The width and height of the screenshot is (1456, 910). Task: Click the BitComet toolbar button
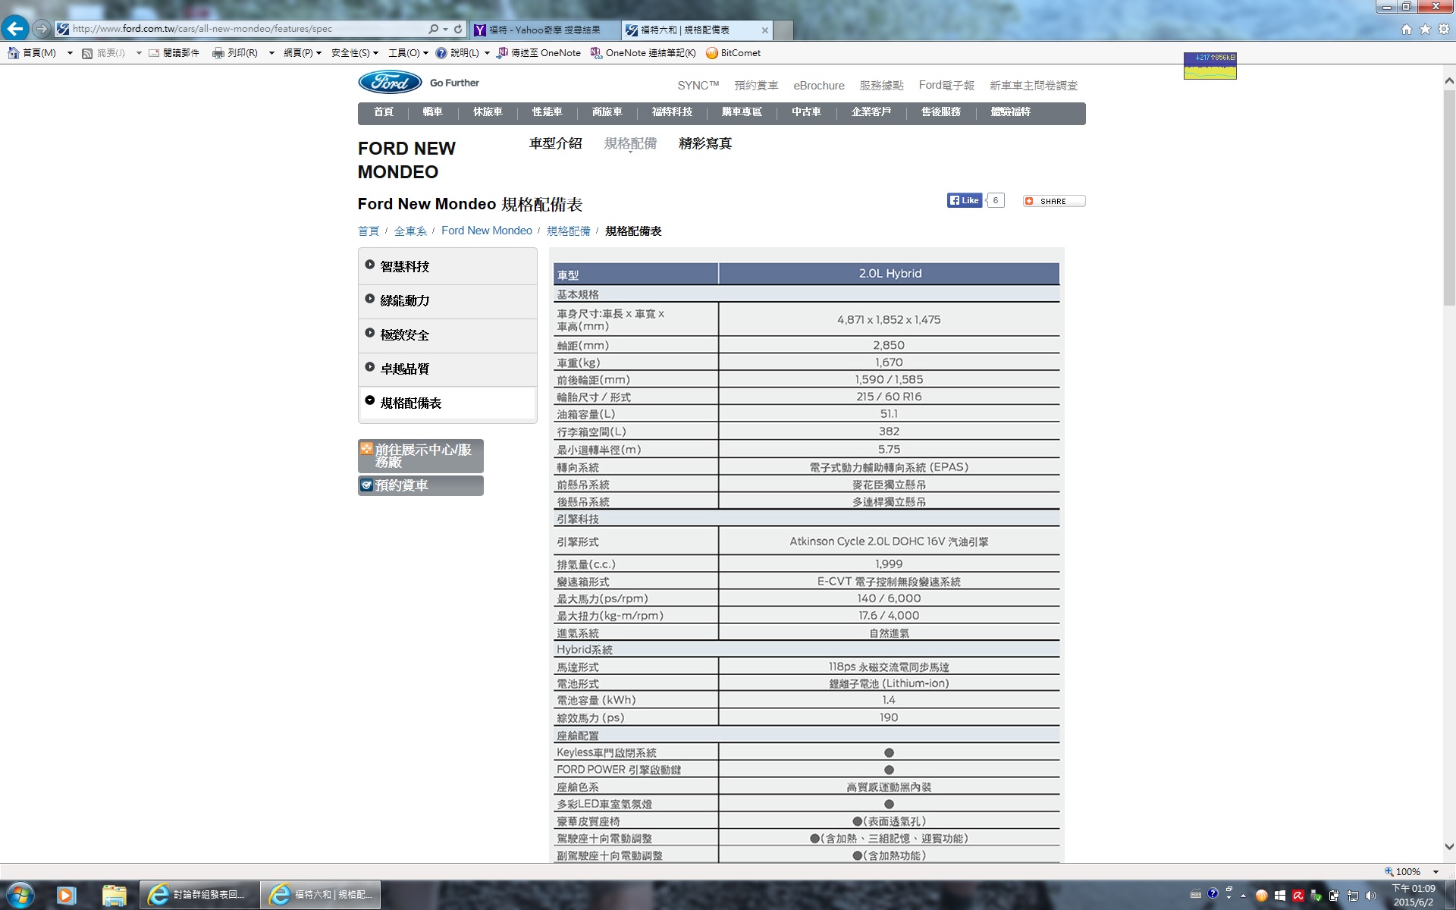733,53
